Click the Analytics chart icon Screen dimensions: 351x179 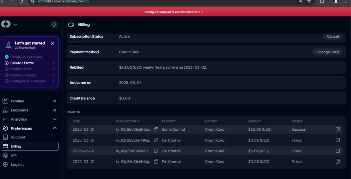click(x=5, y=119)
